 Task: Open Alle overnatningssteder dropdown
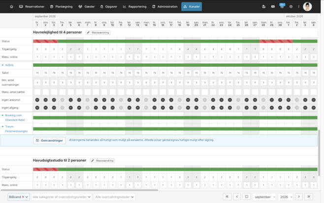(114, 197)
